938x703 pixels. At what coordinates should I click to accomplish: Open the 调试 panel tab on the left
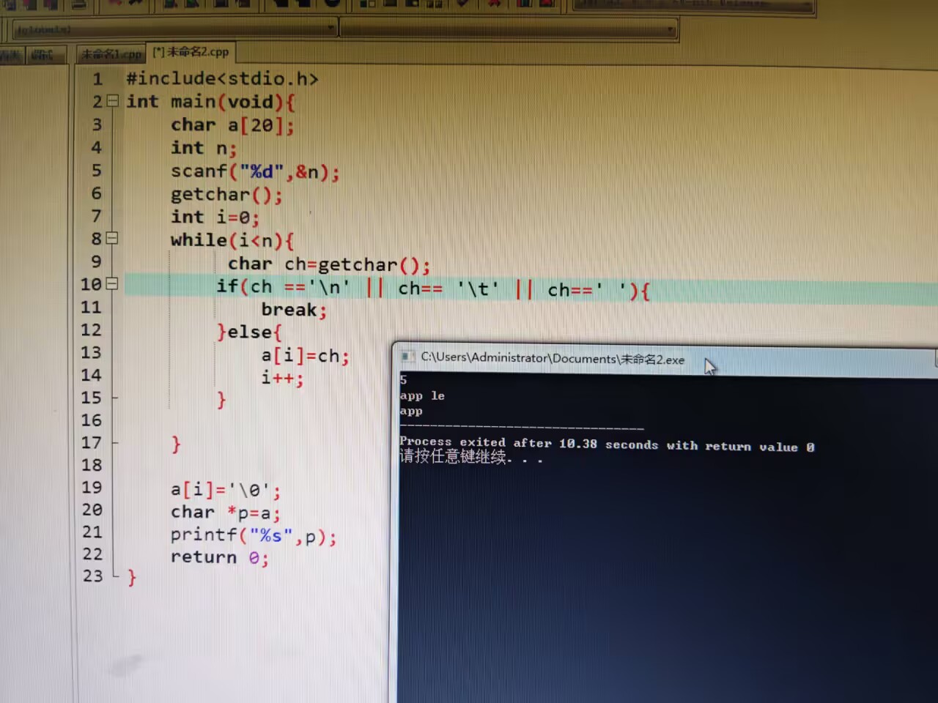pyautogui.click(x=44, y=54)
